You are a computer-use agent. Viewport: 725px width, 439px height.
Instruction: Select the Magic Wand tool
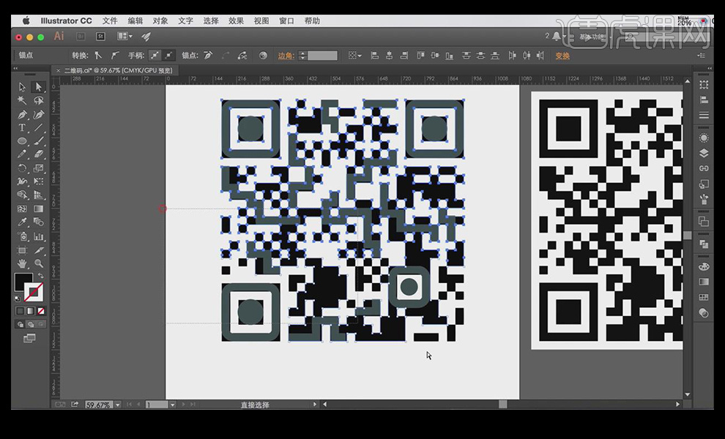click(x=22, y=100)
